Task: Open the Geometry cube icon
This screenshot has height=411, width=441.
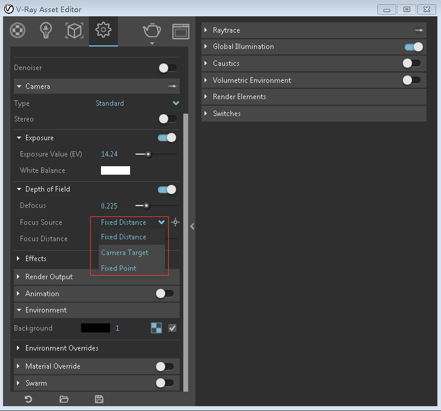Action: 74,30
